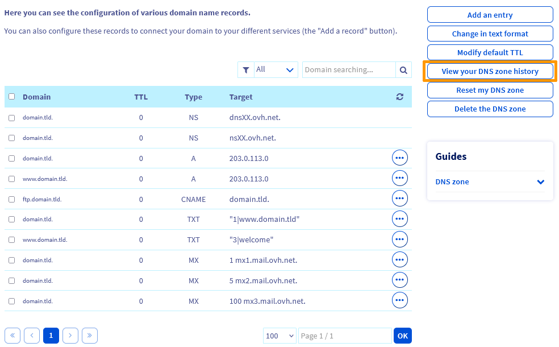559x347 pixels.
Task: Expand the DNS zone guide
Action: coord(540,181)
